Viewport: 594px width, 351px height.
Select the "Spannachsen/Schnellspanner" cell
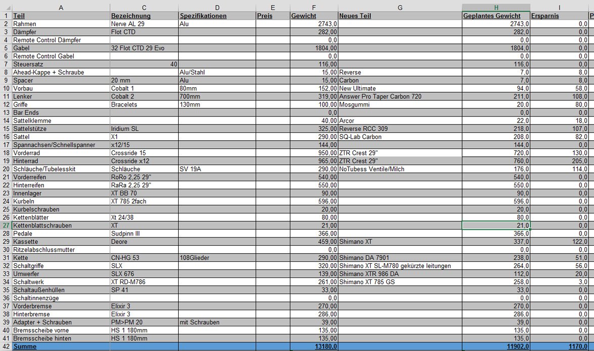click(x=61, y=145)
